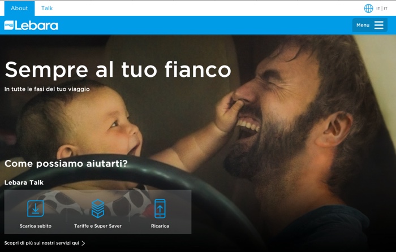Click the Lebara logo
Screen dimensions: 396x252
tap(31, 25)
